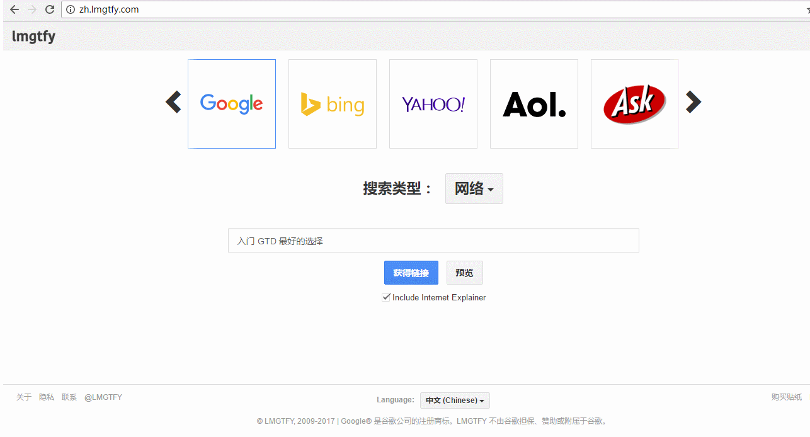Viewport: 810px width, 437px height.
Task: Click the site info icon in address bar
Action: coord(71,9)
